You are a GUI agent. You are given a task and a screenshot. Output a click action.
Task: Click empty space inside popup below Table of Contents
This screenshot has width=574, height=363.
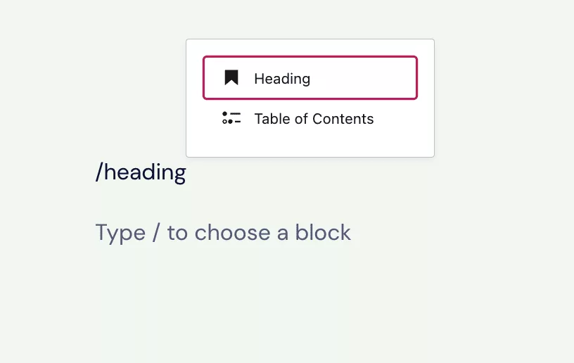point(310,146)
